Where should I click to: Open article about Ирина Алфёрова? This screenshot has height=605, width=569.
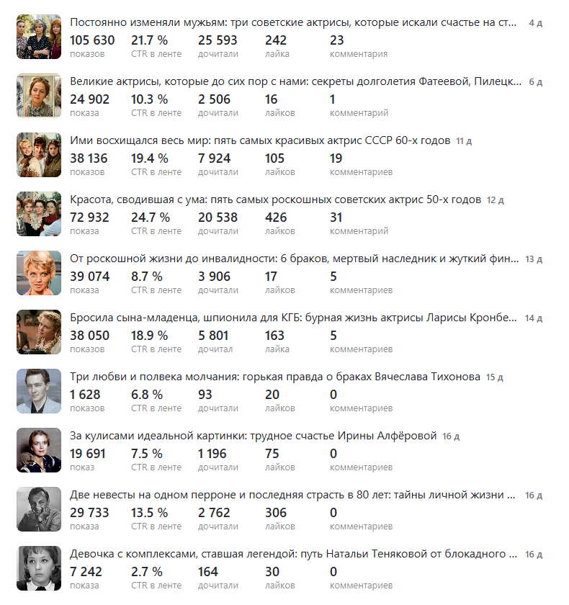(254, 436)
